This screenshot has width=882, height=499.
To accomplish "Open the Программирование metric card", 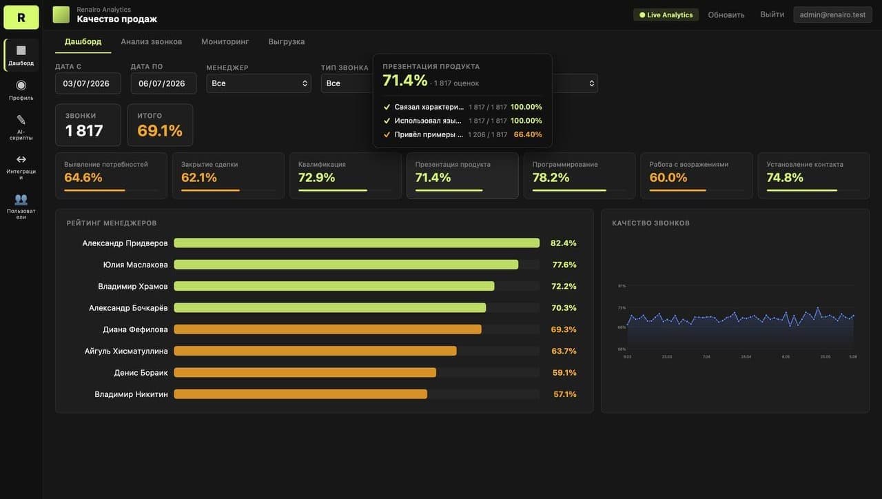I will click(580, 176).
